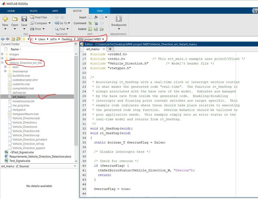Image resolution: width=258 pixels, height=199 pixels.
Task: Click the Find magnifier button
Action: [60, 29]
